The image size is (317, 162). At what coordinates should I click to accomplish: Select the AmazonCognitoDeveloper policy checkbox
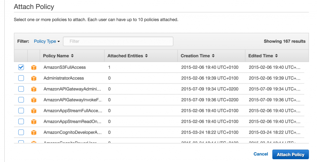point(21,133)
